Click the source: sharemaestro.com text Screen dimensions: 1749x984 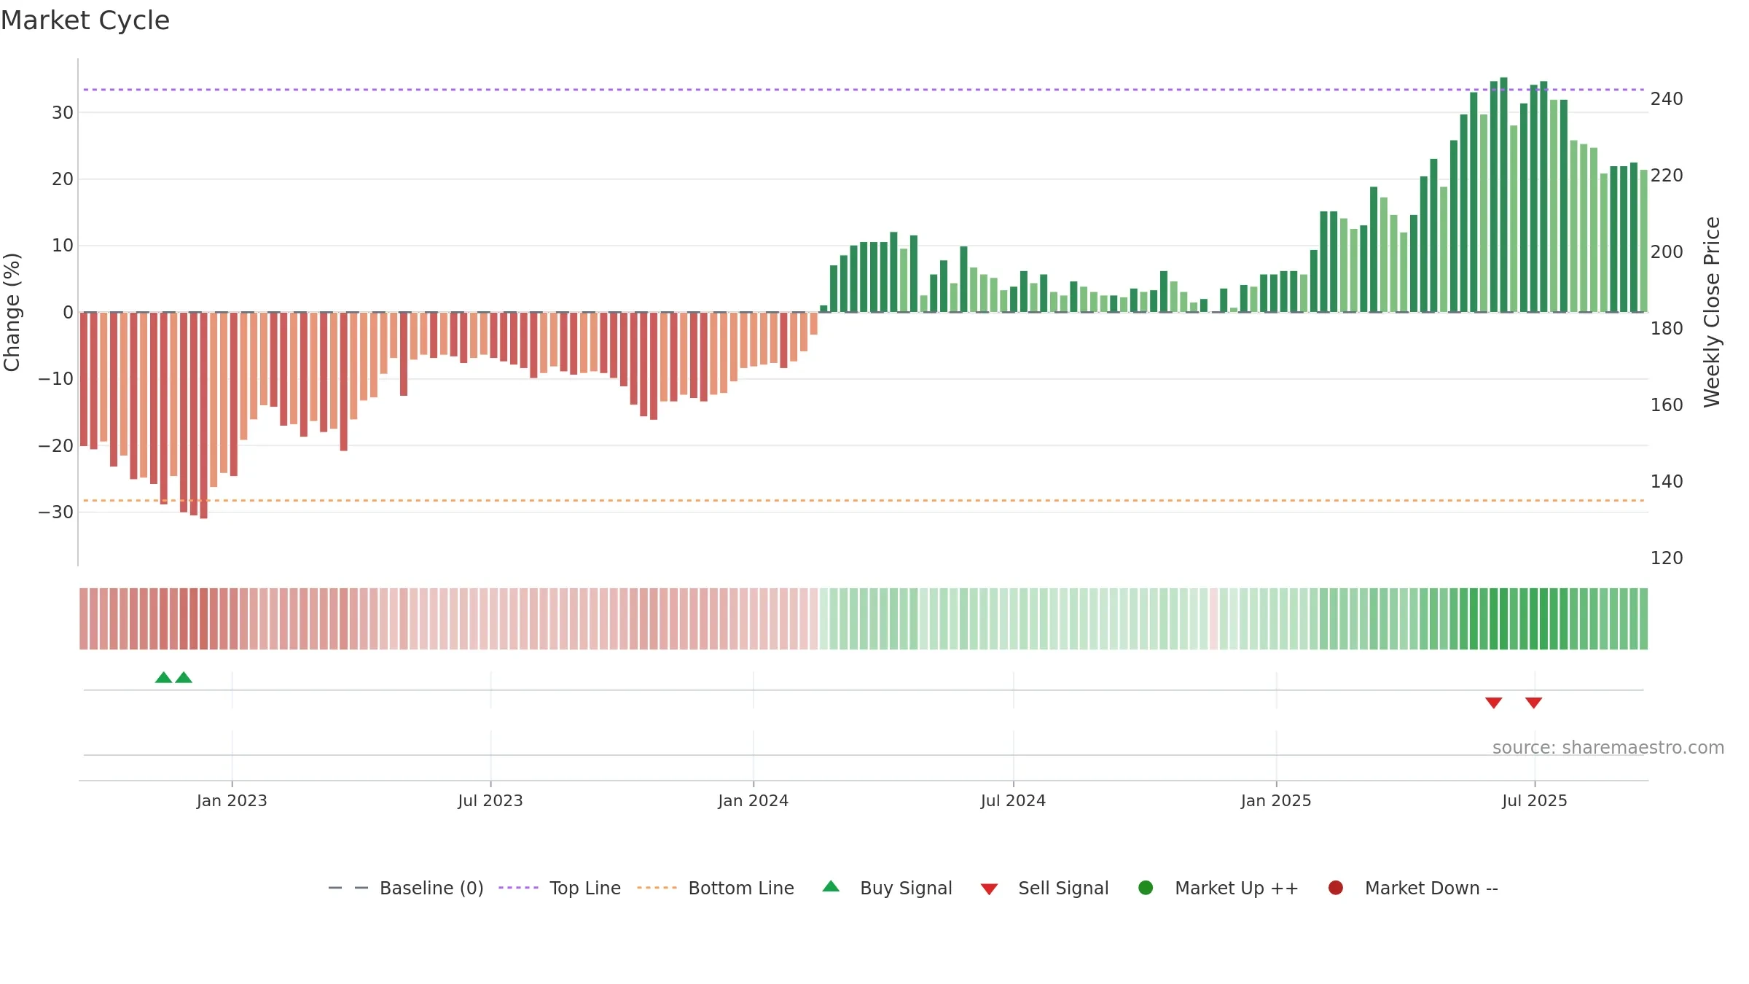tap(1608, 748)
